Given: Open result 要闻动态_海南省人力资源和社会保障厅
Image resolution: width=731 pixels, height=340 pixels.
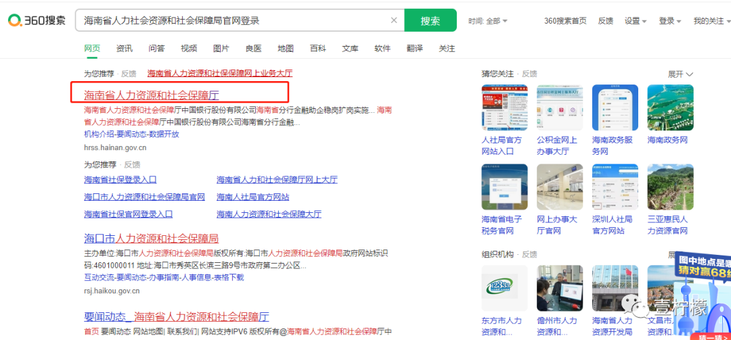Looking at the screenshot, I should [x=177, y=317].
